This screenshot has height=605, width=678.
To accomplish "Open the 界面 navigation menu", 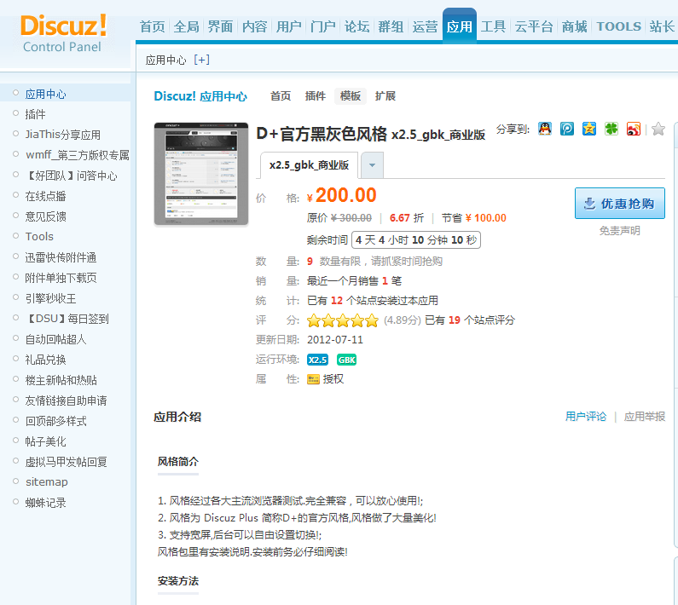I will pos(221,26).
